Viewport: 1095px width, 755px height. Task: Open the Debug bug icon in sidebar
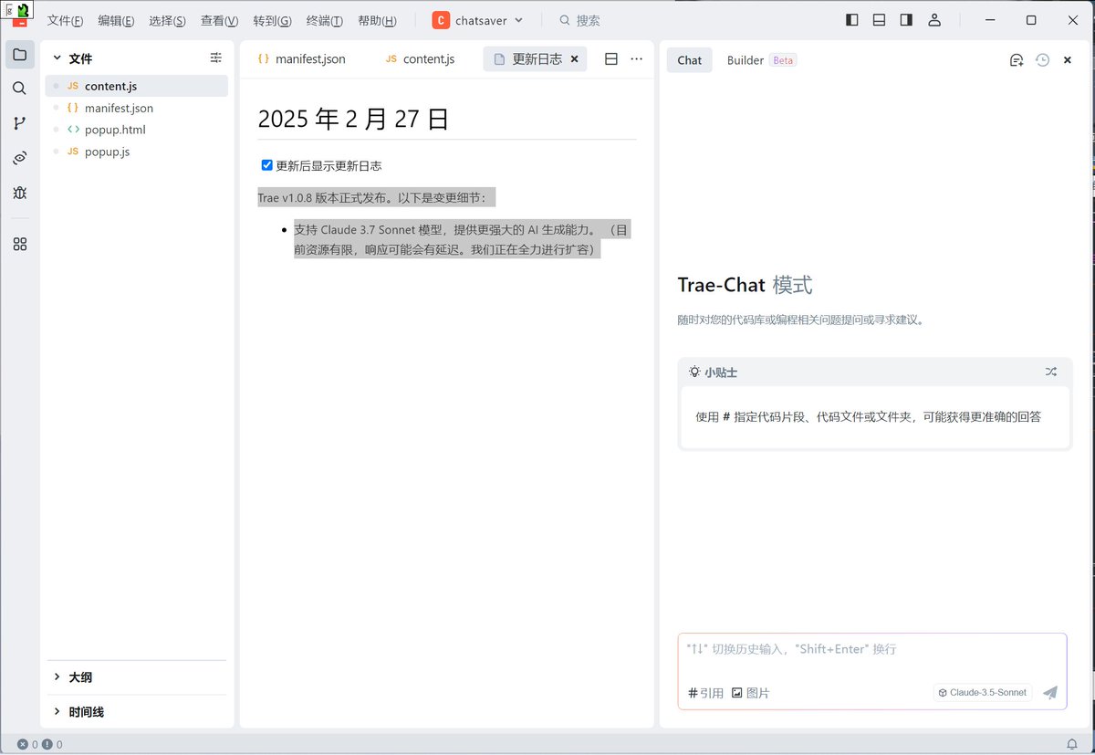pos(20,193)
